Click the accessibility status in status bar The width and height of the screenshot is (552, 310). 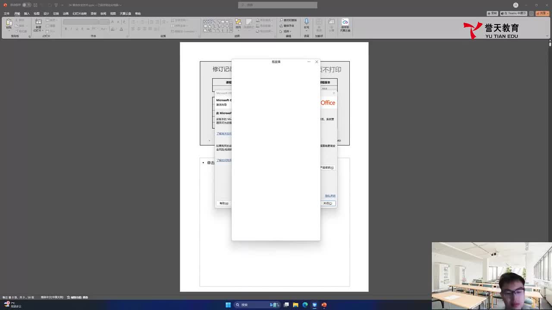(x=78, y=298)
